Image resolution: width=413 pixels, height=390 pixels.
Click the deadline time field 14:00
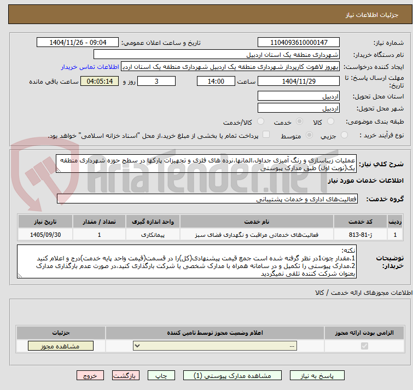216,82
